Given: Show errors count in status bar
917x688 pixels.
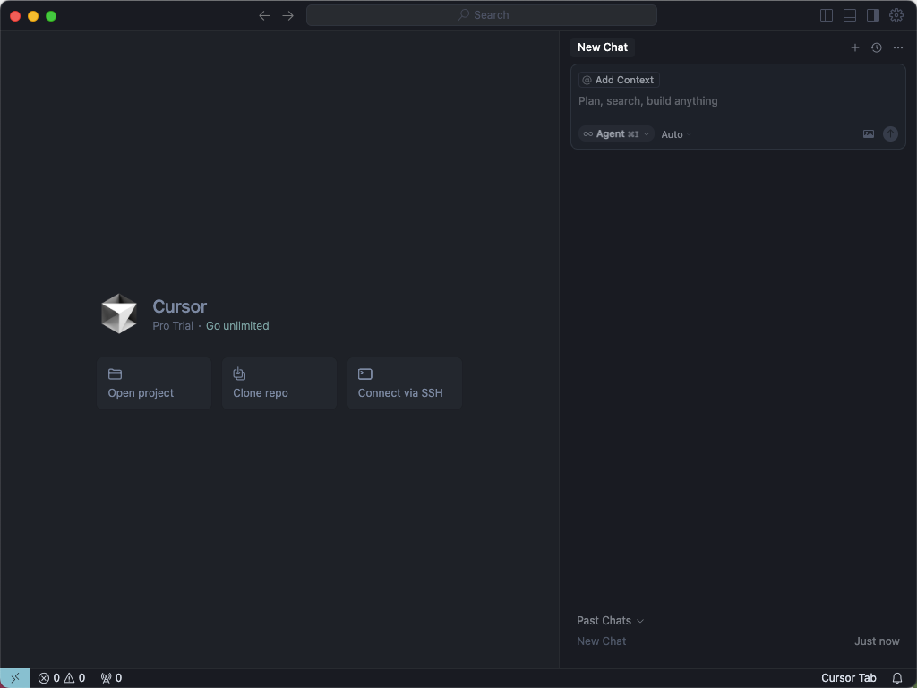Looking at the screenshot, I should click(x=49, y=678).
